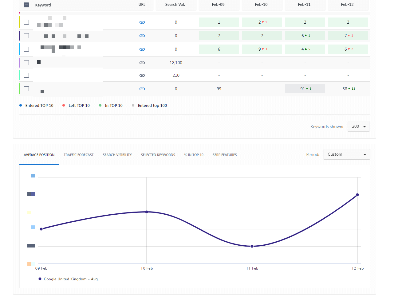Click the red Left TOP 10 legend dot
This screenshot has width=394, height=304.
pos(64,105)
